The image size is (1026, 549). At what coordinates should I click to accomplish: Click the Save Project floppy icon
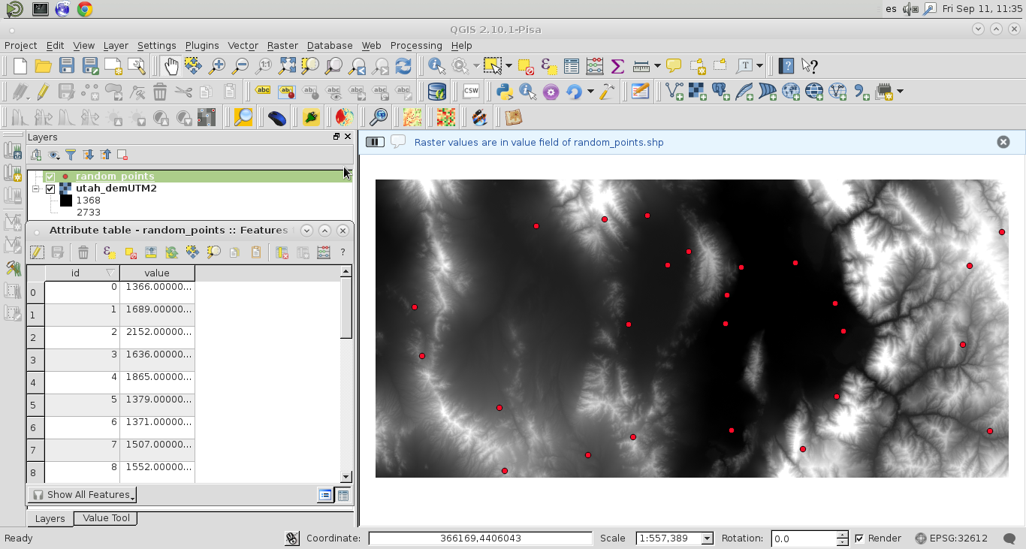click(67, 66)
